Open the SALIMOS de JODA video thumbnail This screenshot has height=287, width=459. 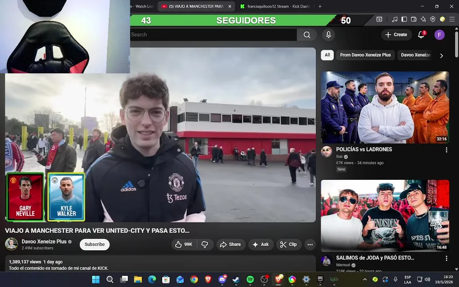pos(385,216)
